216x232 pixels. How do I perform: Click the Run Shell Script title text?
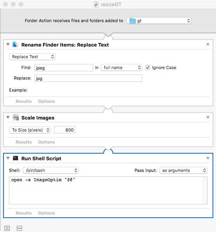pyautogui.click(x=41, y=158)
